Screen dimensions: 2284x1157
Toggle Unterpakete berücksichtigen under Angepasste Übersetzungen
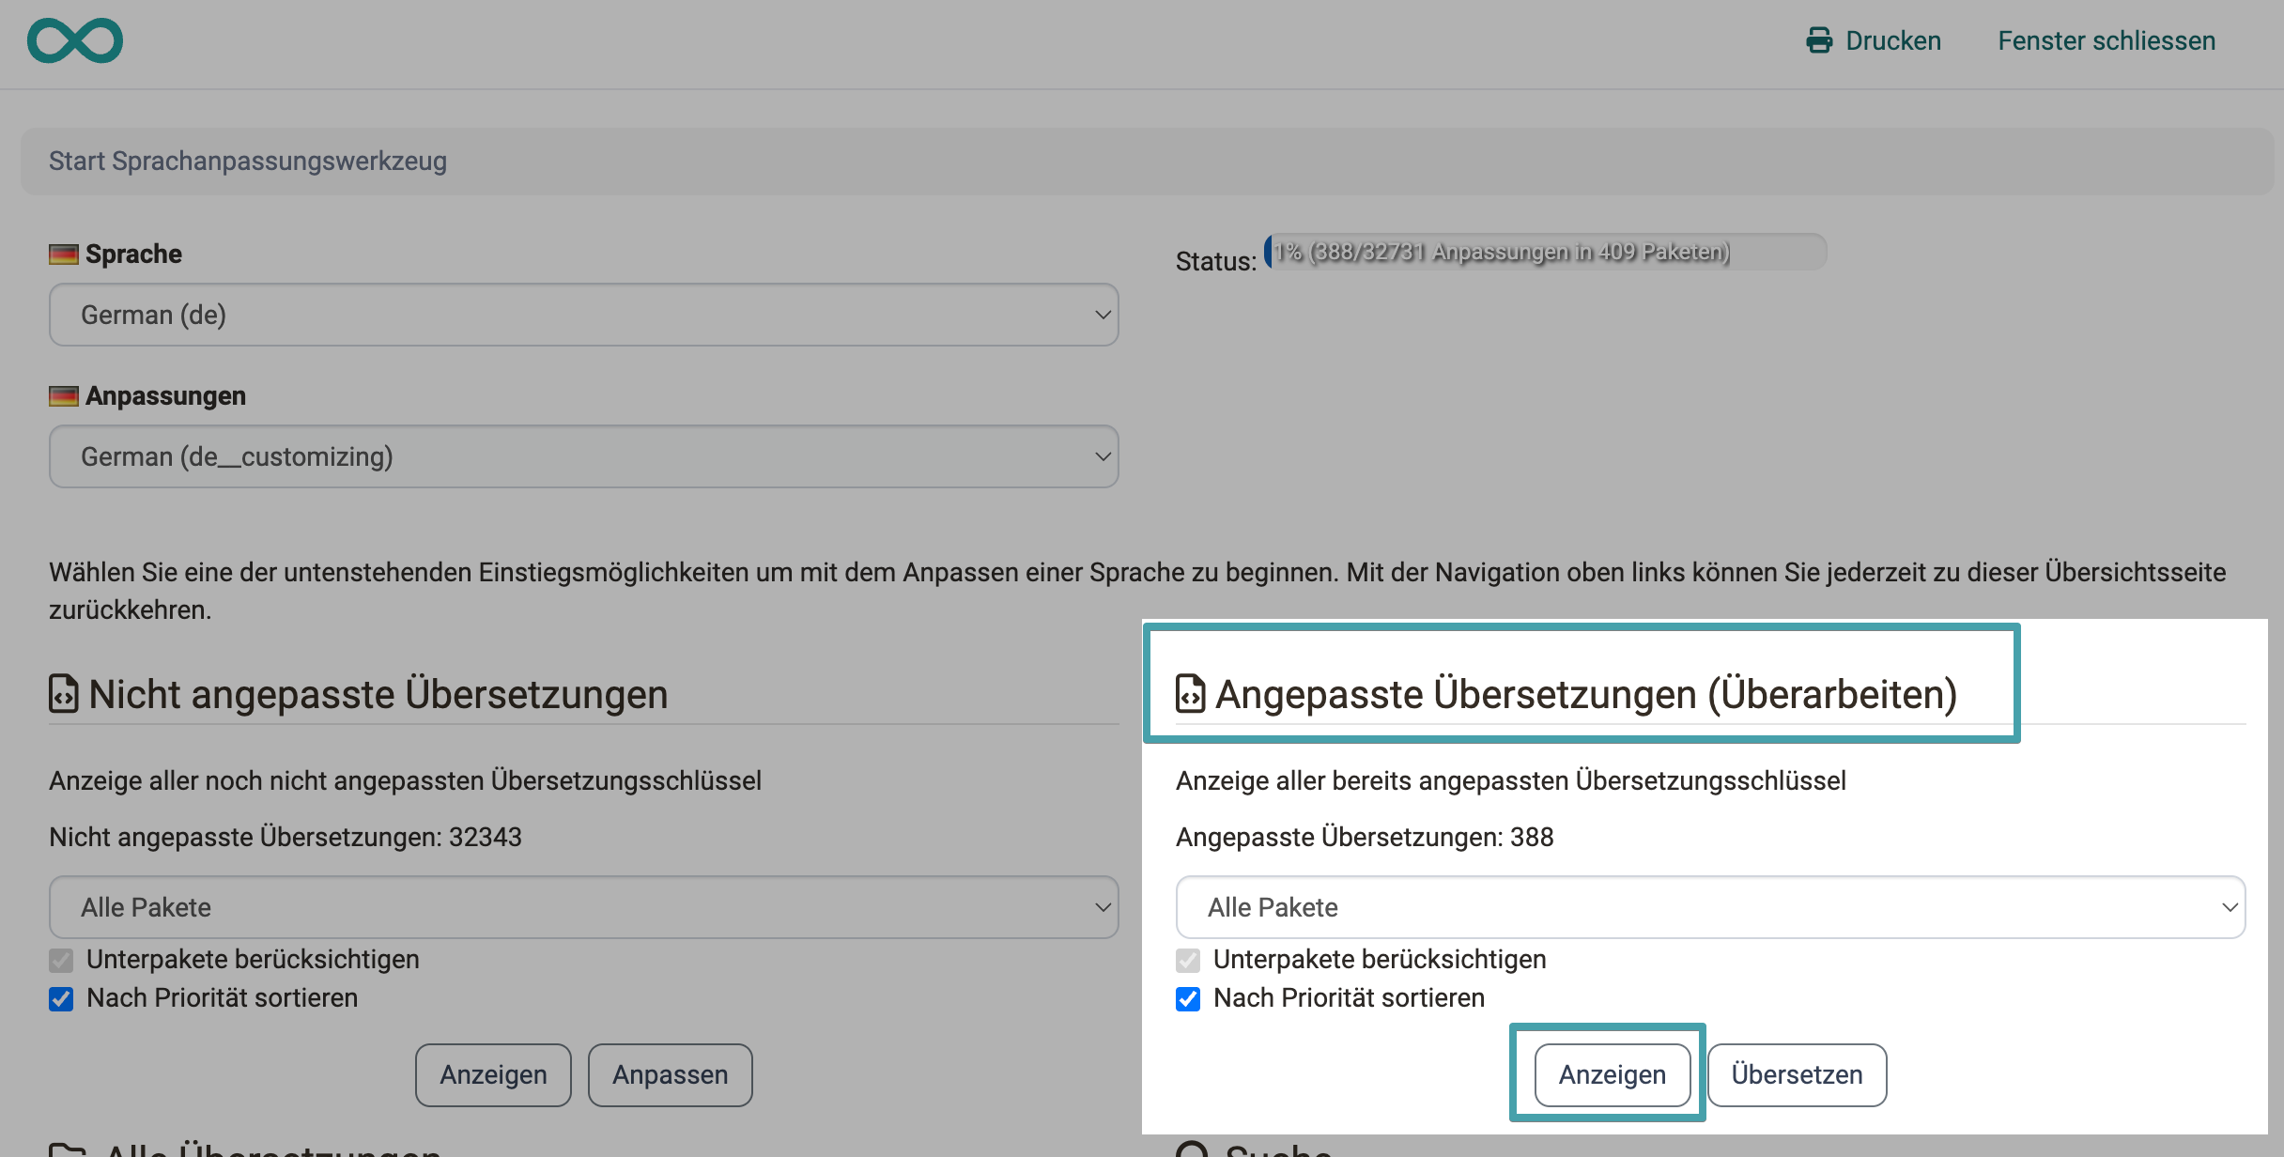tap(1188, 960)
